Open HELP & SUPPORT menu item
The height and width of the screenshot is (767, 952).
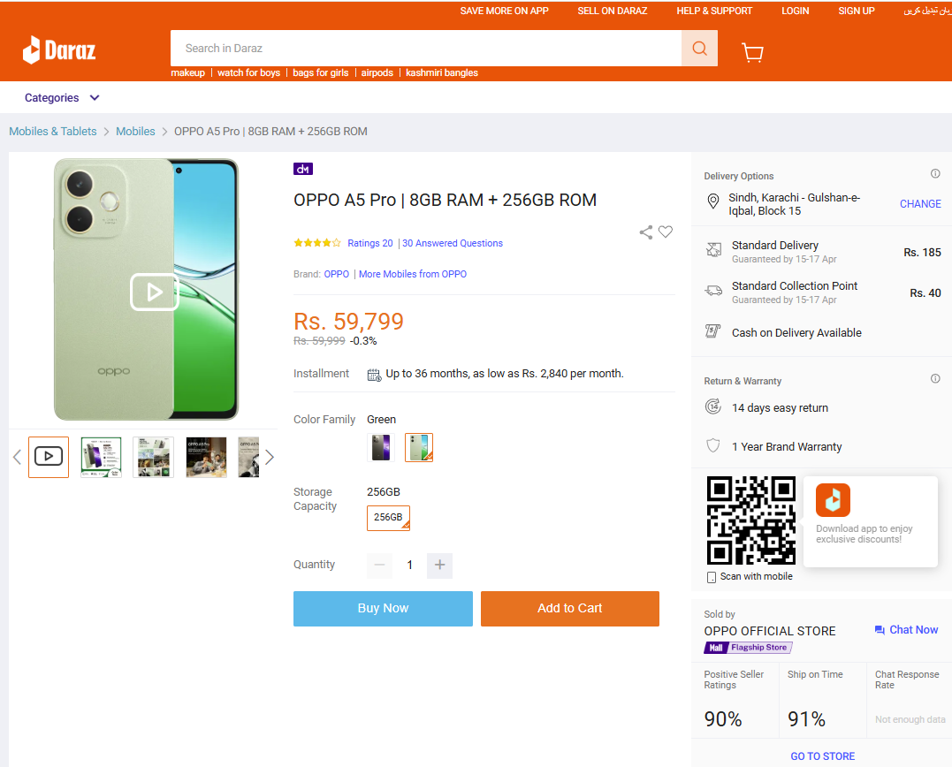tap(714, 11)
